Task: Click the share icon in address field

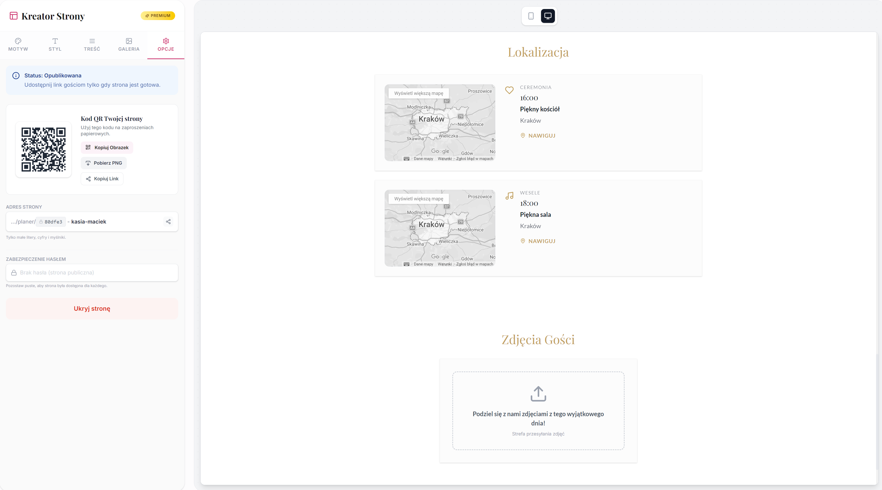Action: point(168,221)
